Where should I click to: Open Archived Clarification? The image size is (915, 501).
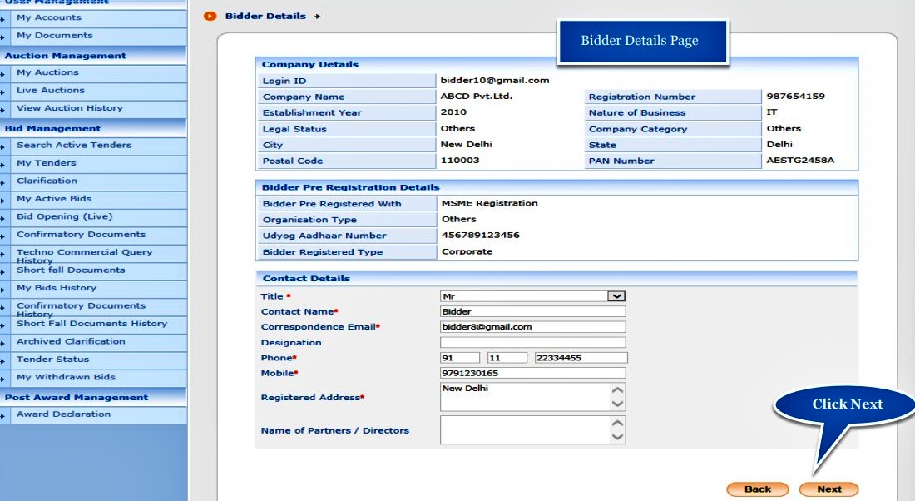tap(72, 341)
